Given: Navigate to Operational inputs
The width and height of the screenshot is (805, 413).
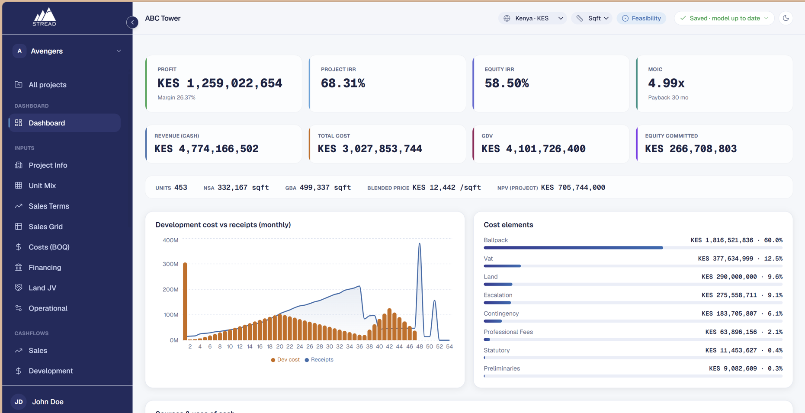Looking at the screenshot, I should 64,308.
